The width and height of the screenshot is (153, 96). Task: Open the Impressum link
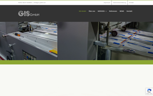tap(107, 3)
